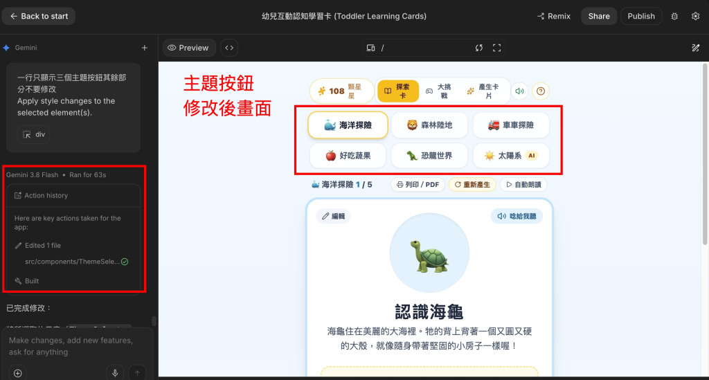This screenshot has width=709, height=380.
Task: Click the preview vertical scrollbar
Action: coord(704,154)
